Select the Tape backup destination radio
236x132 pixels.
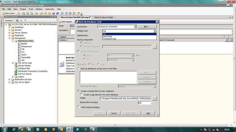click(x=98, y=64)
